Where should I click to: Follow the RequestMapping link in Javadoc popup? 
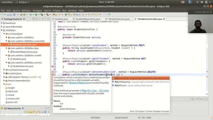point(79,83)
